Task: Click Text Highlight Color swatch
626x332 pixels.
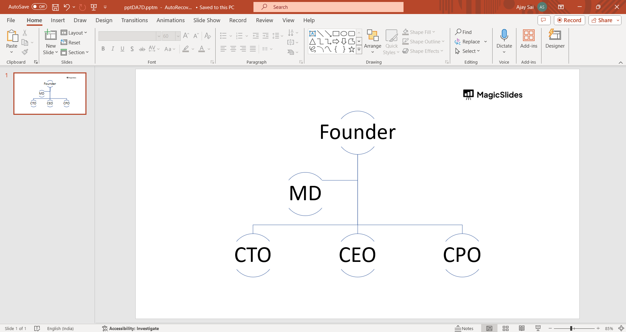Action: tap(186, 49)
